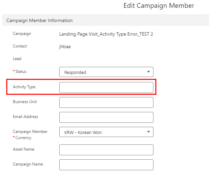Click the Business Unit label
209x176 pixels.
click(x=25, y=102)
